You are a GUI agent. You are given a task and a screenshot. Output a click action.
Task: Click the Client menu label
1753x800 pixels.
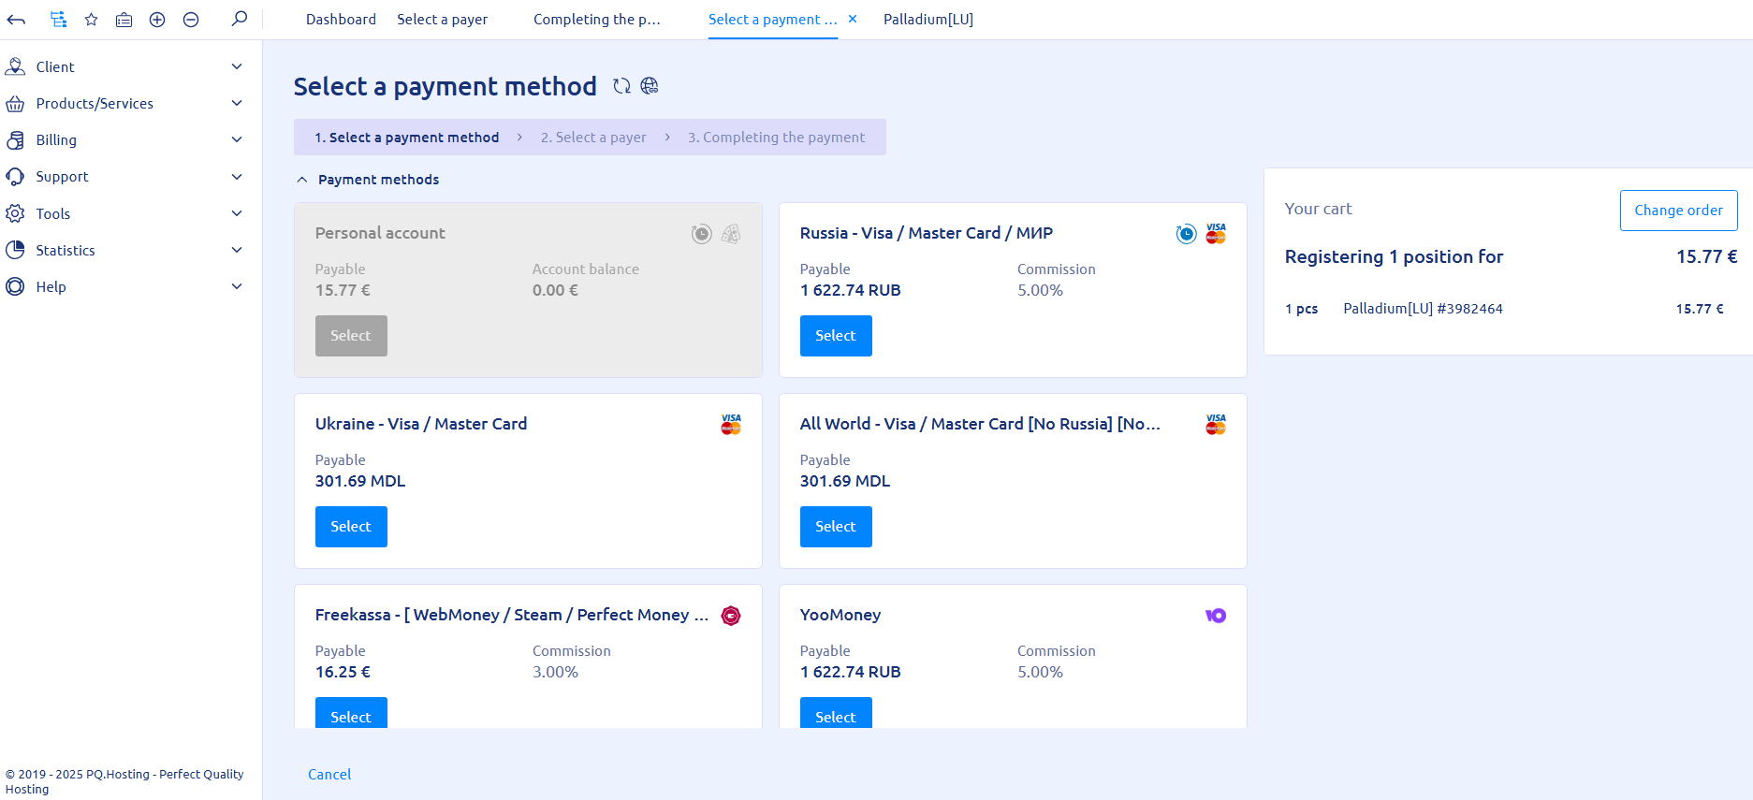(x=55, y=67)
